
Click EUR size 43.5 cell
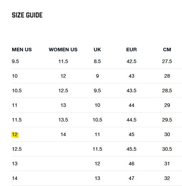[x=132, y=91]
